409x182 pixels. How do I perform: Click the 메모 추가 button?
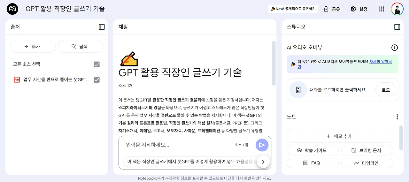[x=340, y=136]
